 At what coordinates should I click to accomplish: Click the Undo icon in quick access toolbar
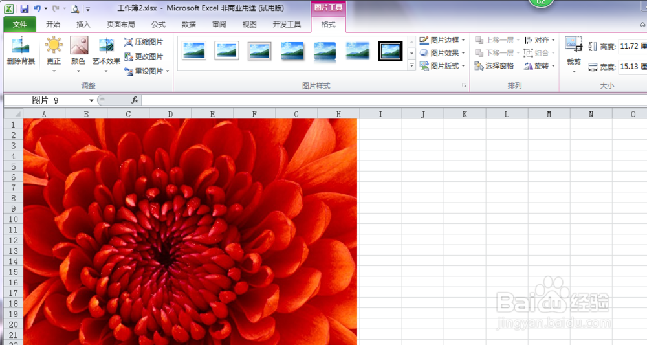tap(37, 8)
